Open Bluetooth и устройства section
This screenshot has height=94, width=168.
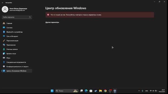click(17, 32)
